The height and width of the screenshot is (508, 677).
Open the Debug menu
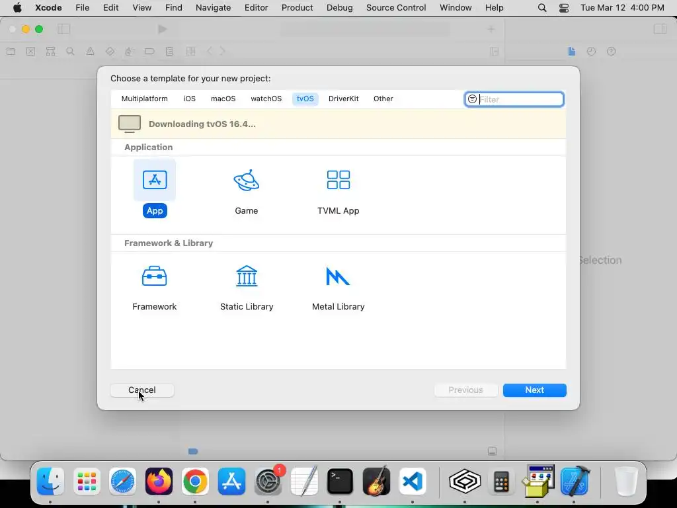pyautogui.click(x=339, y=8)
